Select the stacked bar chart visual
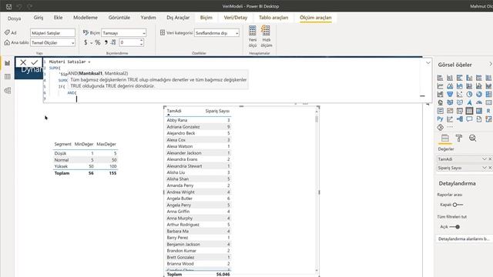Screen dimensions: 493x277 440,78
